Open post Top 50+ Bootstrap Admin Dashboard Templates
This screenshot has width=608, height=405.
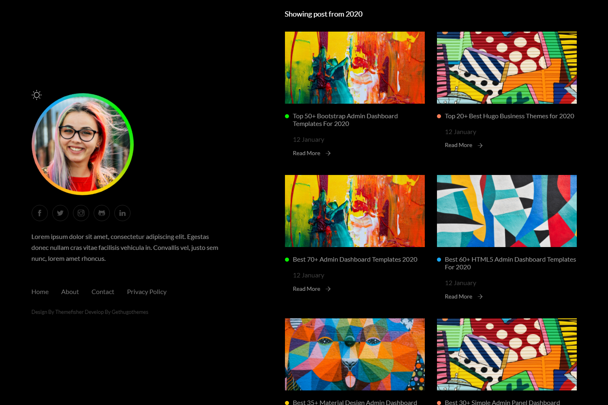(345, 120)
